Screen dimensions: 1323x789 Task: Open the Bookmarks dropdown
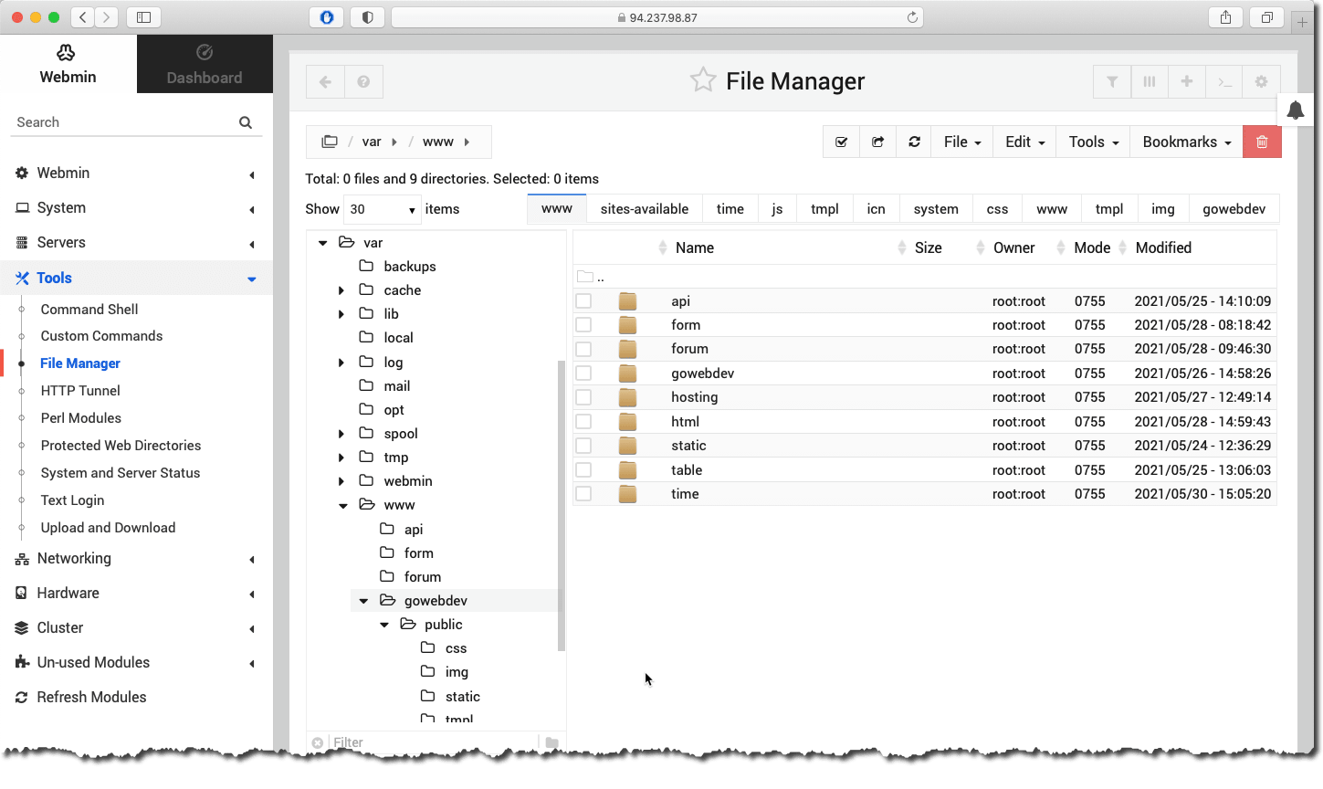[x=1186, y=142]
